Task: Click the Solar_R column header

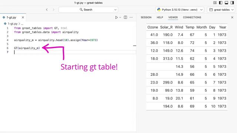Action: tap(166, 27)
